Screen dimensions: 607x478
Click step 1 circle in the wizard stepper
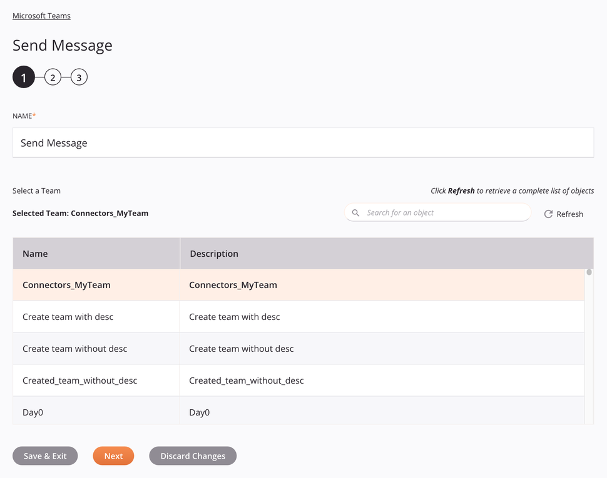tap(23, 77)
